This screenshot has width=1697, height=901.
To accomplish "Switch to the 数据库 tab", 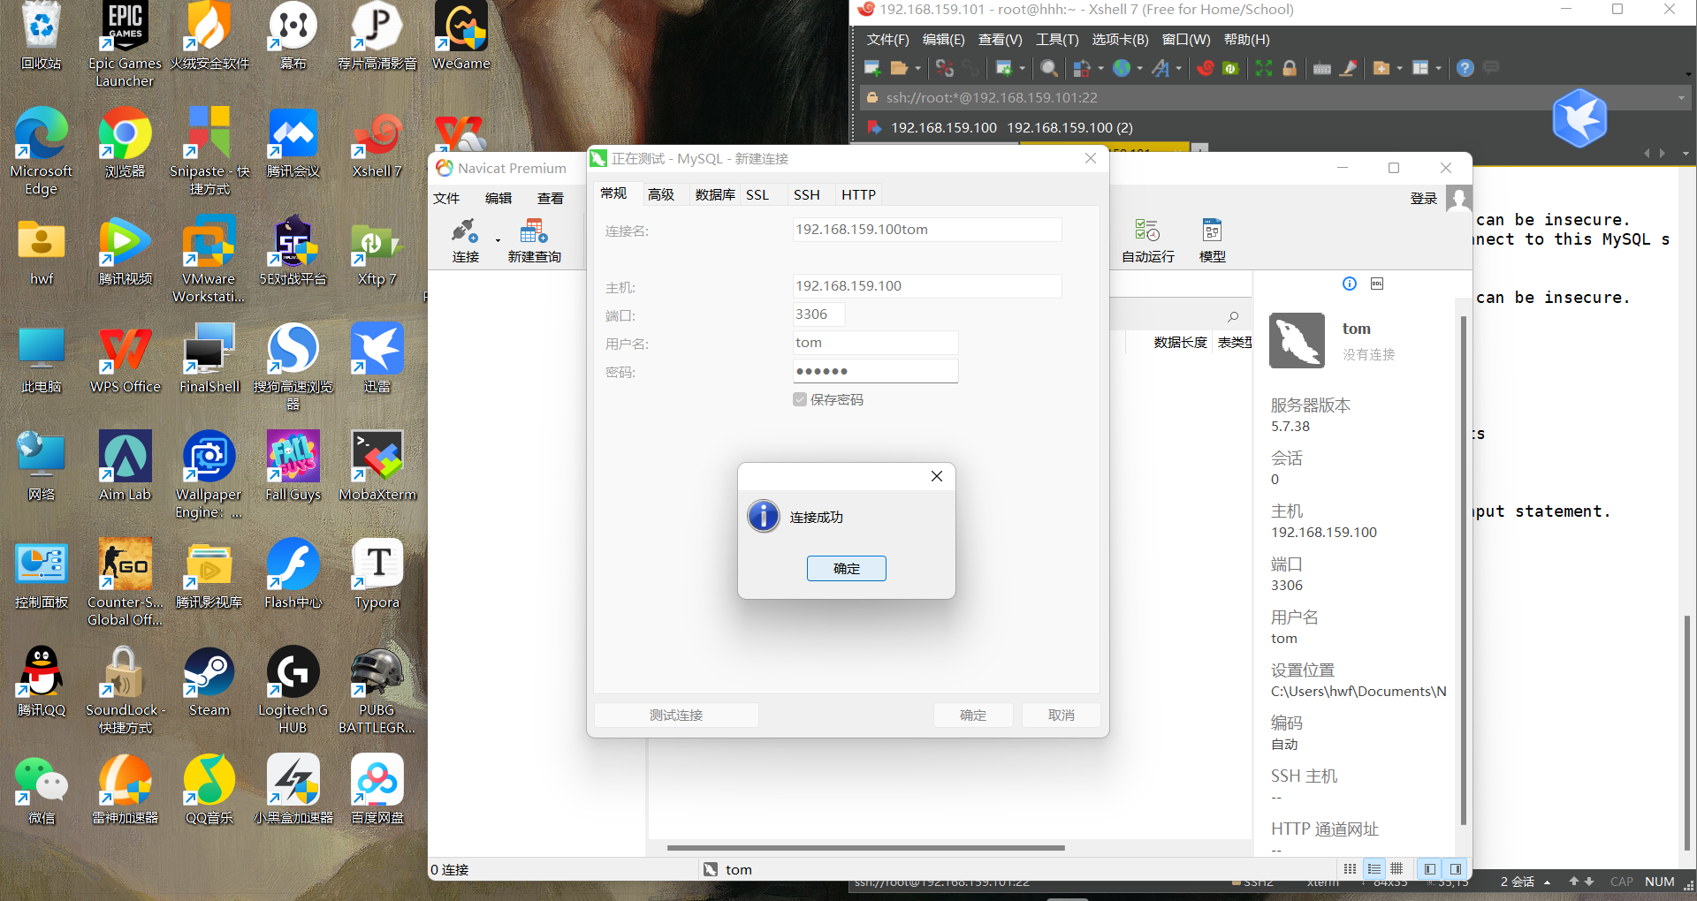I will pyautogui.click(x=714, y=194).
